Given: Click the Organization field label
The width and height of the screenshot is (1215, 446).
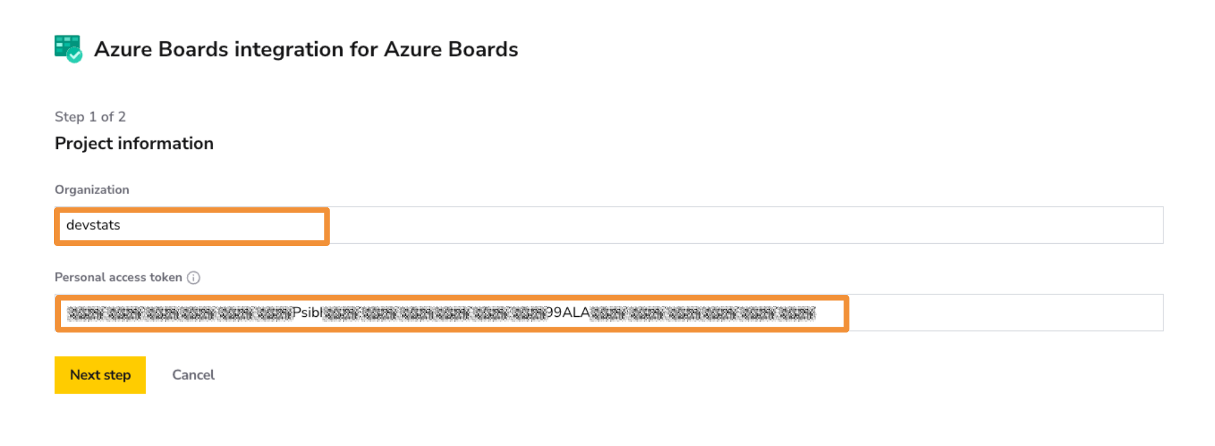Looking at the screenshot, I should pos(92,189).
